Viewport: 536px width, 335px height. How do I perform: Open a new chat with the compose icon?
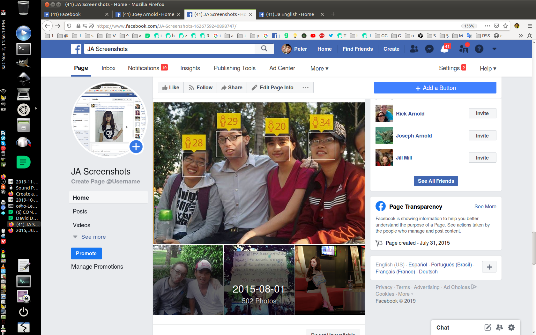(x=488, y=327)
